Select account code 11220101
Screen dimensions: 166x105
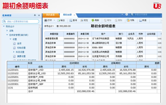coord(13,70)
